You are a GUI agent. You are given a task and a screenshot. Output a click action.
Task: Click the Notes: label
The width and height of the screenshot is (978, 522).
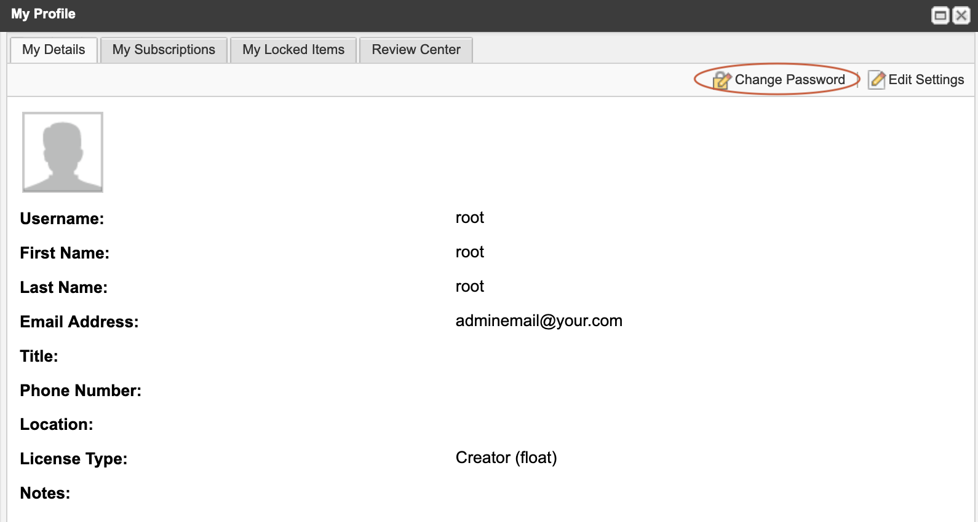click(x=46, y=493)
